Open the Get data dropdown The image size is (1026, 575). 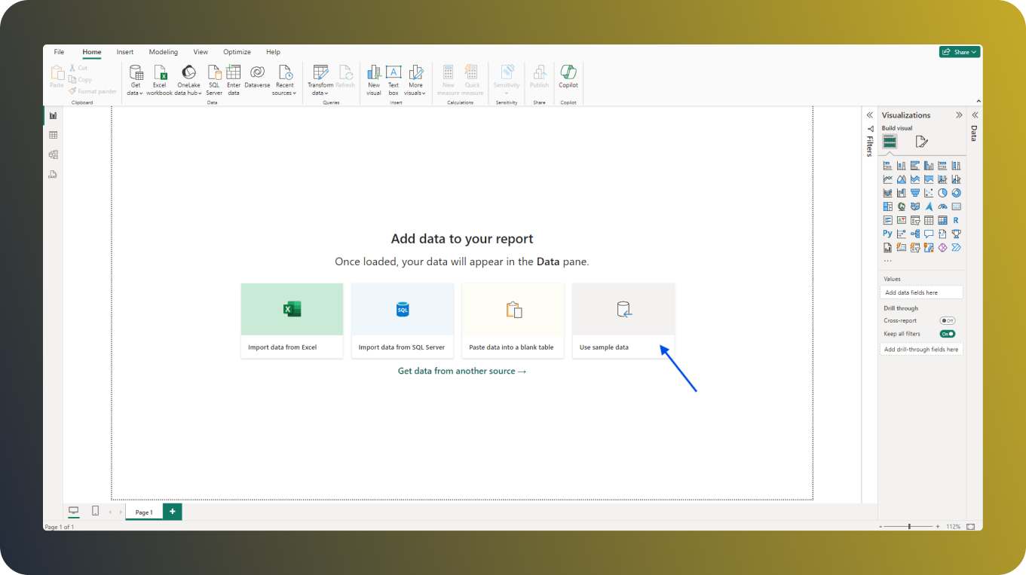(135, 79)
